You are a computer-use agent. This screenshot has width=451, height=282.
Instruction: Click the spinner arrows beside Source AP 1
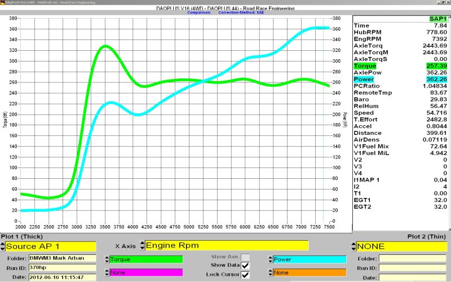coord(3,246)
